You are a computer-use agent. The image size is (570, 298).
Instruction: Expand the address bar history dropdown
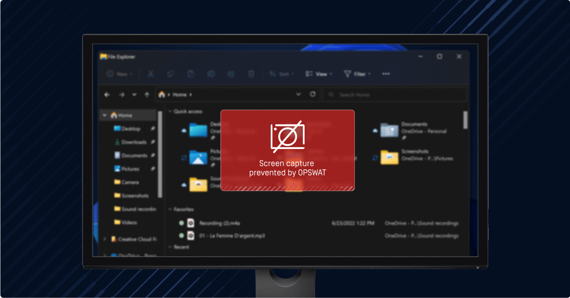298,94
